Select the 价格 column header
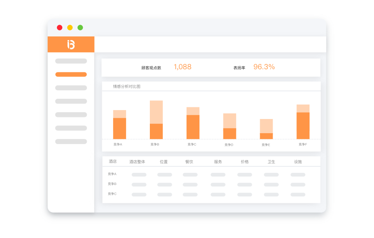 [245, 161]
